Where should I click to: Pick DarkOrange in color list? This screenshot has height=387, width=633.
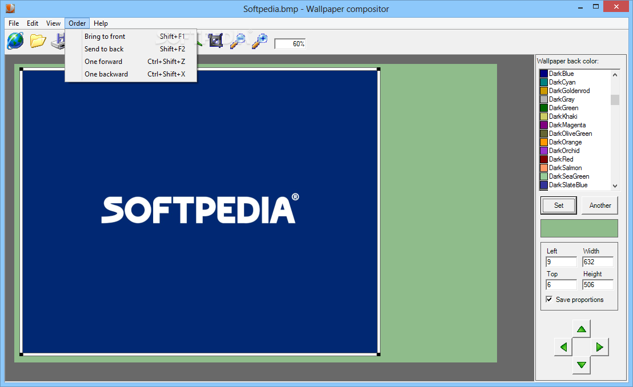tap(575, 142)
